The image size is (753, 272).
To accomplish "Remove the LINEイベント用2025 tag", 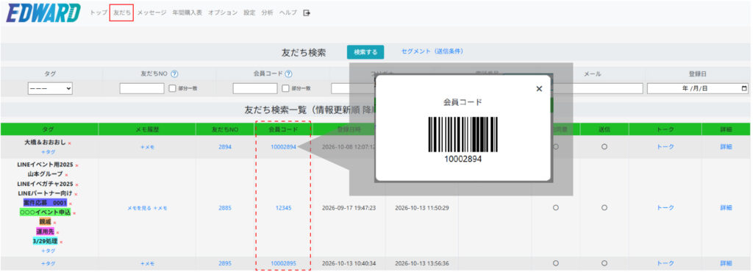I will click(x=76, y=165).
